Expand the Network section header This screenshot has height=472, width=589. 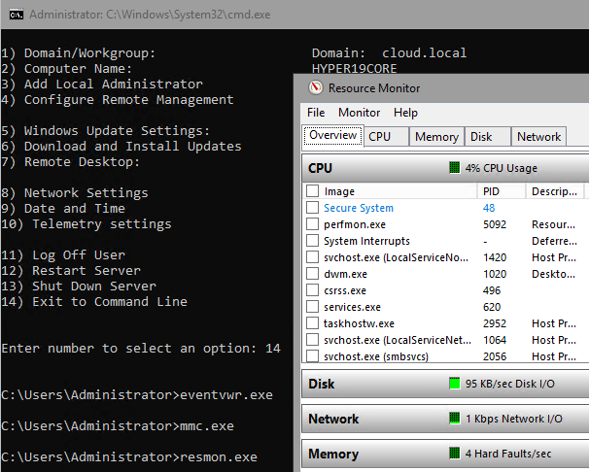click(445, 419)
